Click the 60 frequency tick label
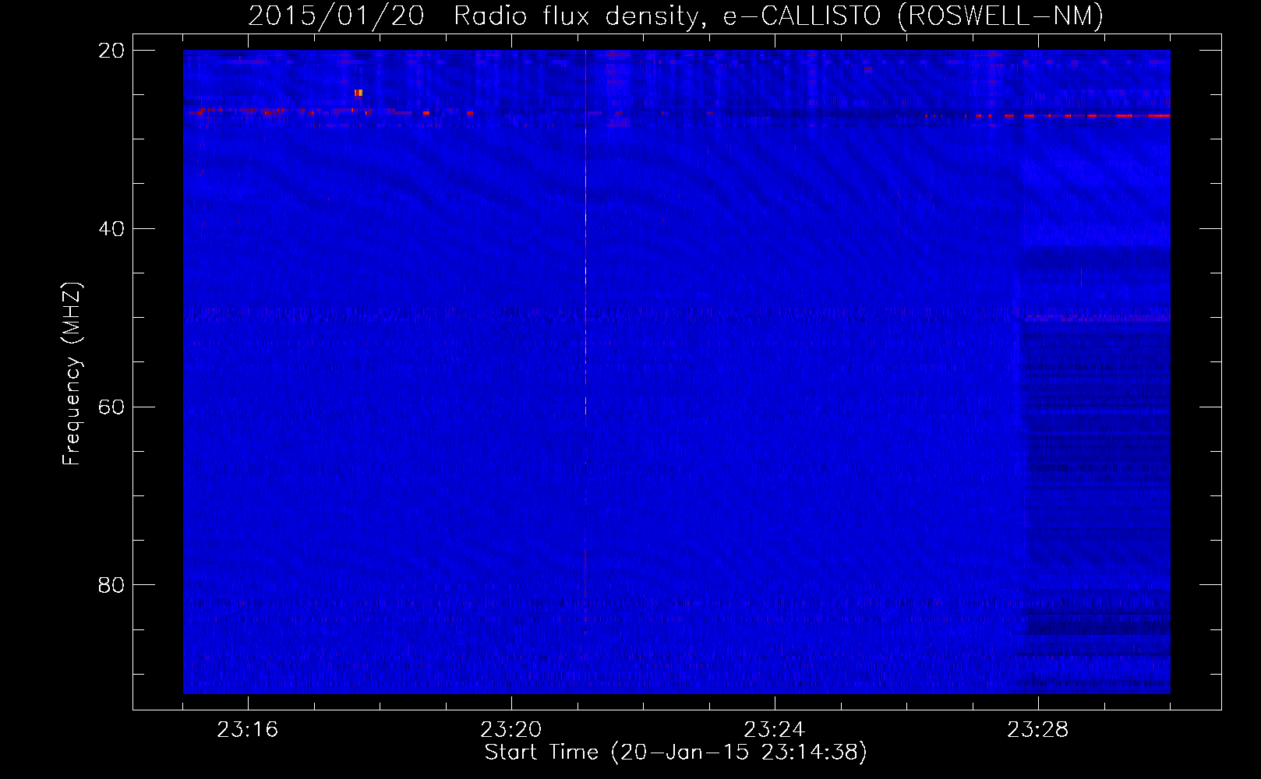Viewport: 1261px width, 779px height. (x=111, y=407)
